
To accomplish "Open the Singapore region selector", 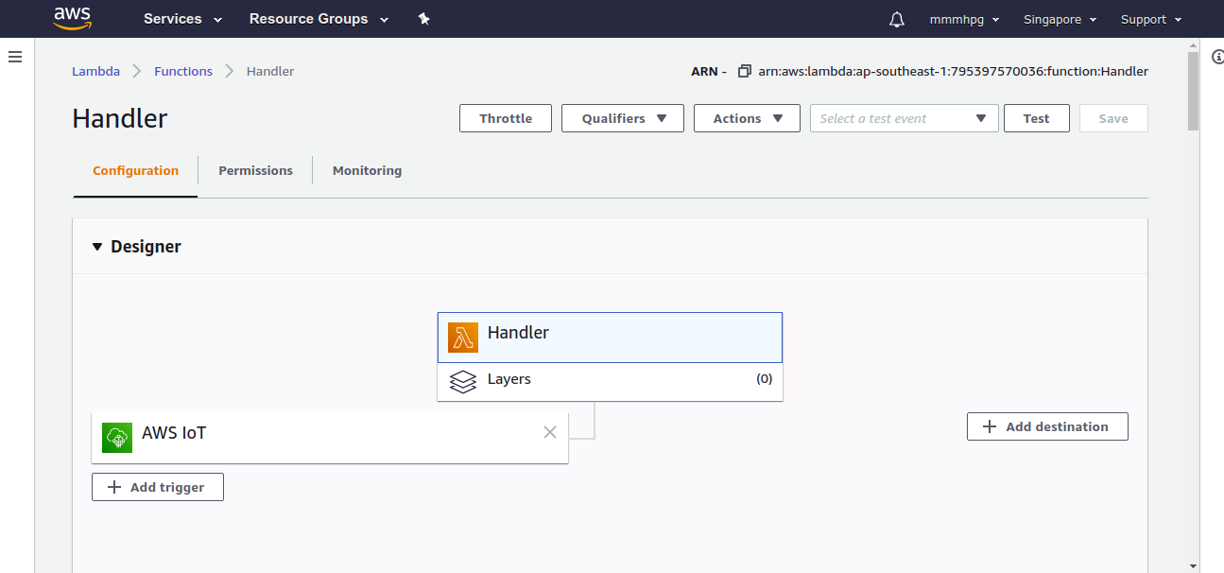I will click(1060, 19).
